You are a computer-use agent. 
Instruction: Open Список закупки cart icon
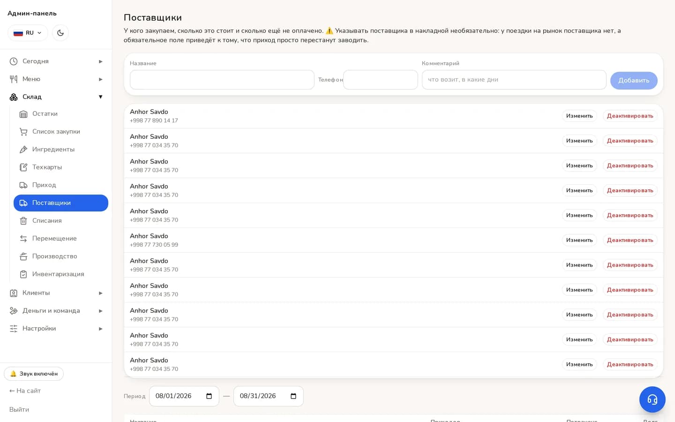tap(23, 132)
